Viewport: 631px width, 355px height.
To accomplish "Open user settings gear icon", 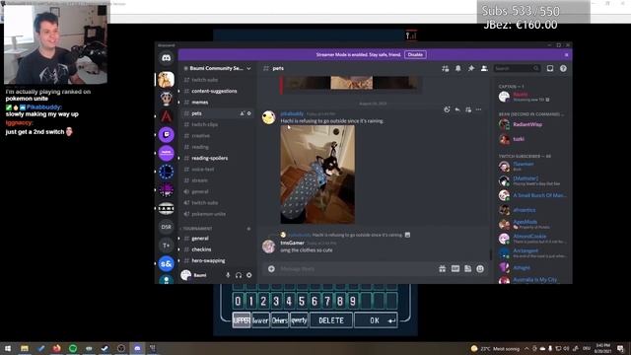I will 249,275.
